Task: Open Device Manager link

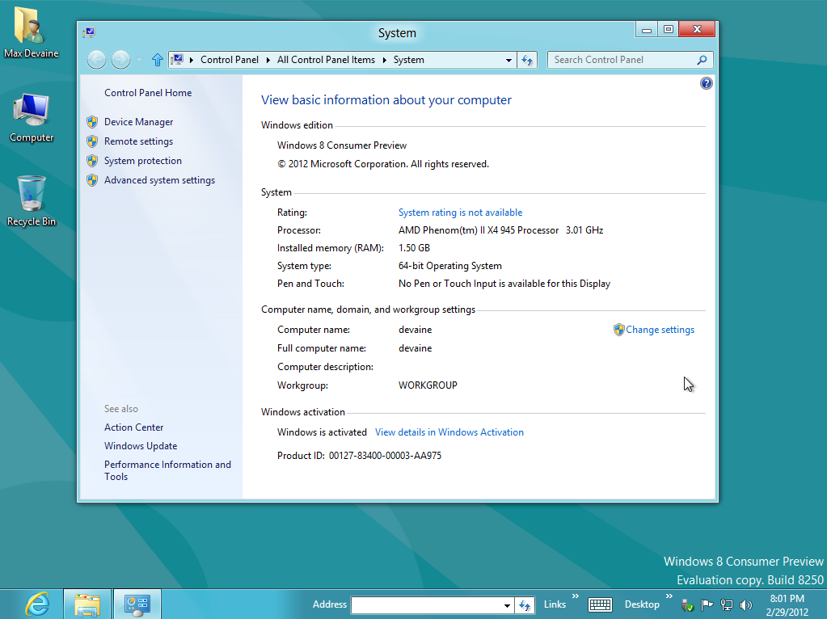Action: pyautogui.click(x=139, y=122)
